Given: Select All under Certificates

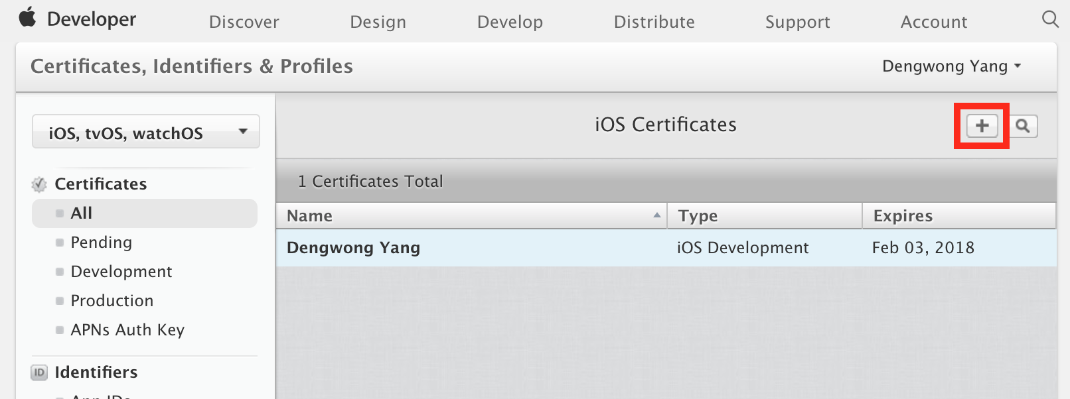Looking at the screenshot, I should [145, 213].
